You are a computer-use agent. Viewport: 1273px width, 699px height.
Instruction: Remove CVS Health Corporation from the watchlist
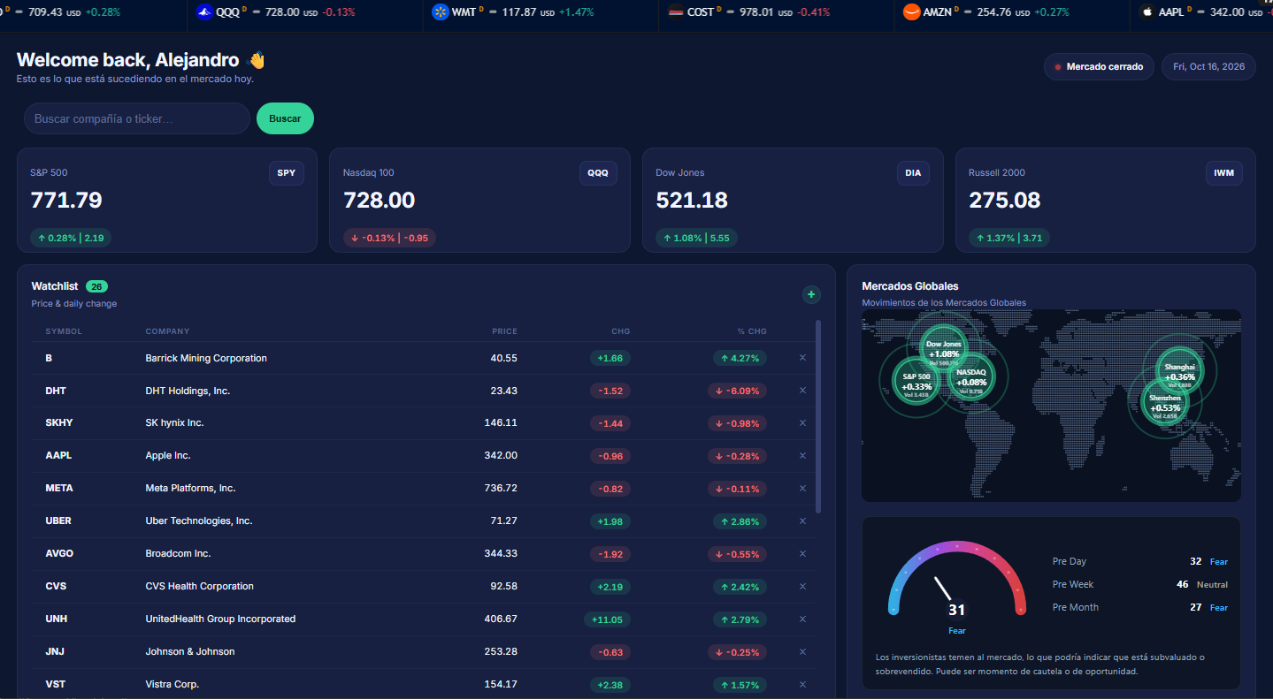(x=802, y=586)
